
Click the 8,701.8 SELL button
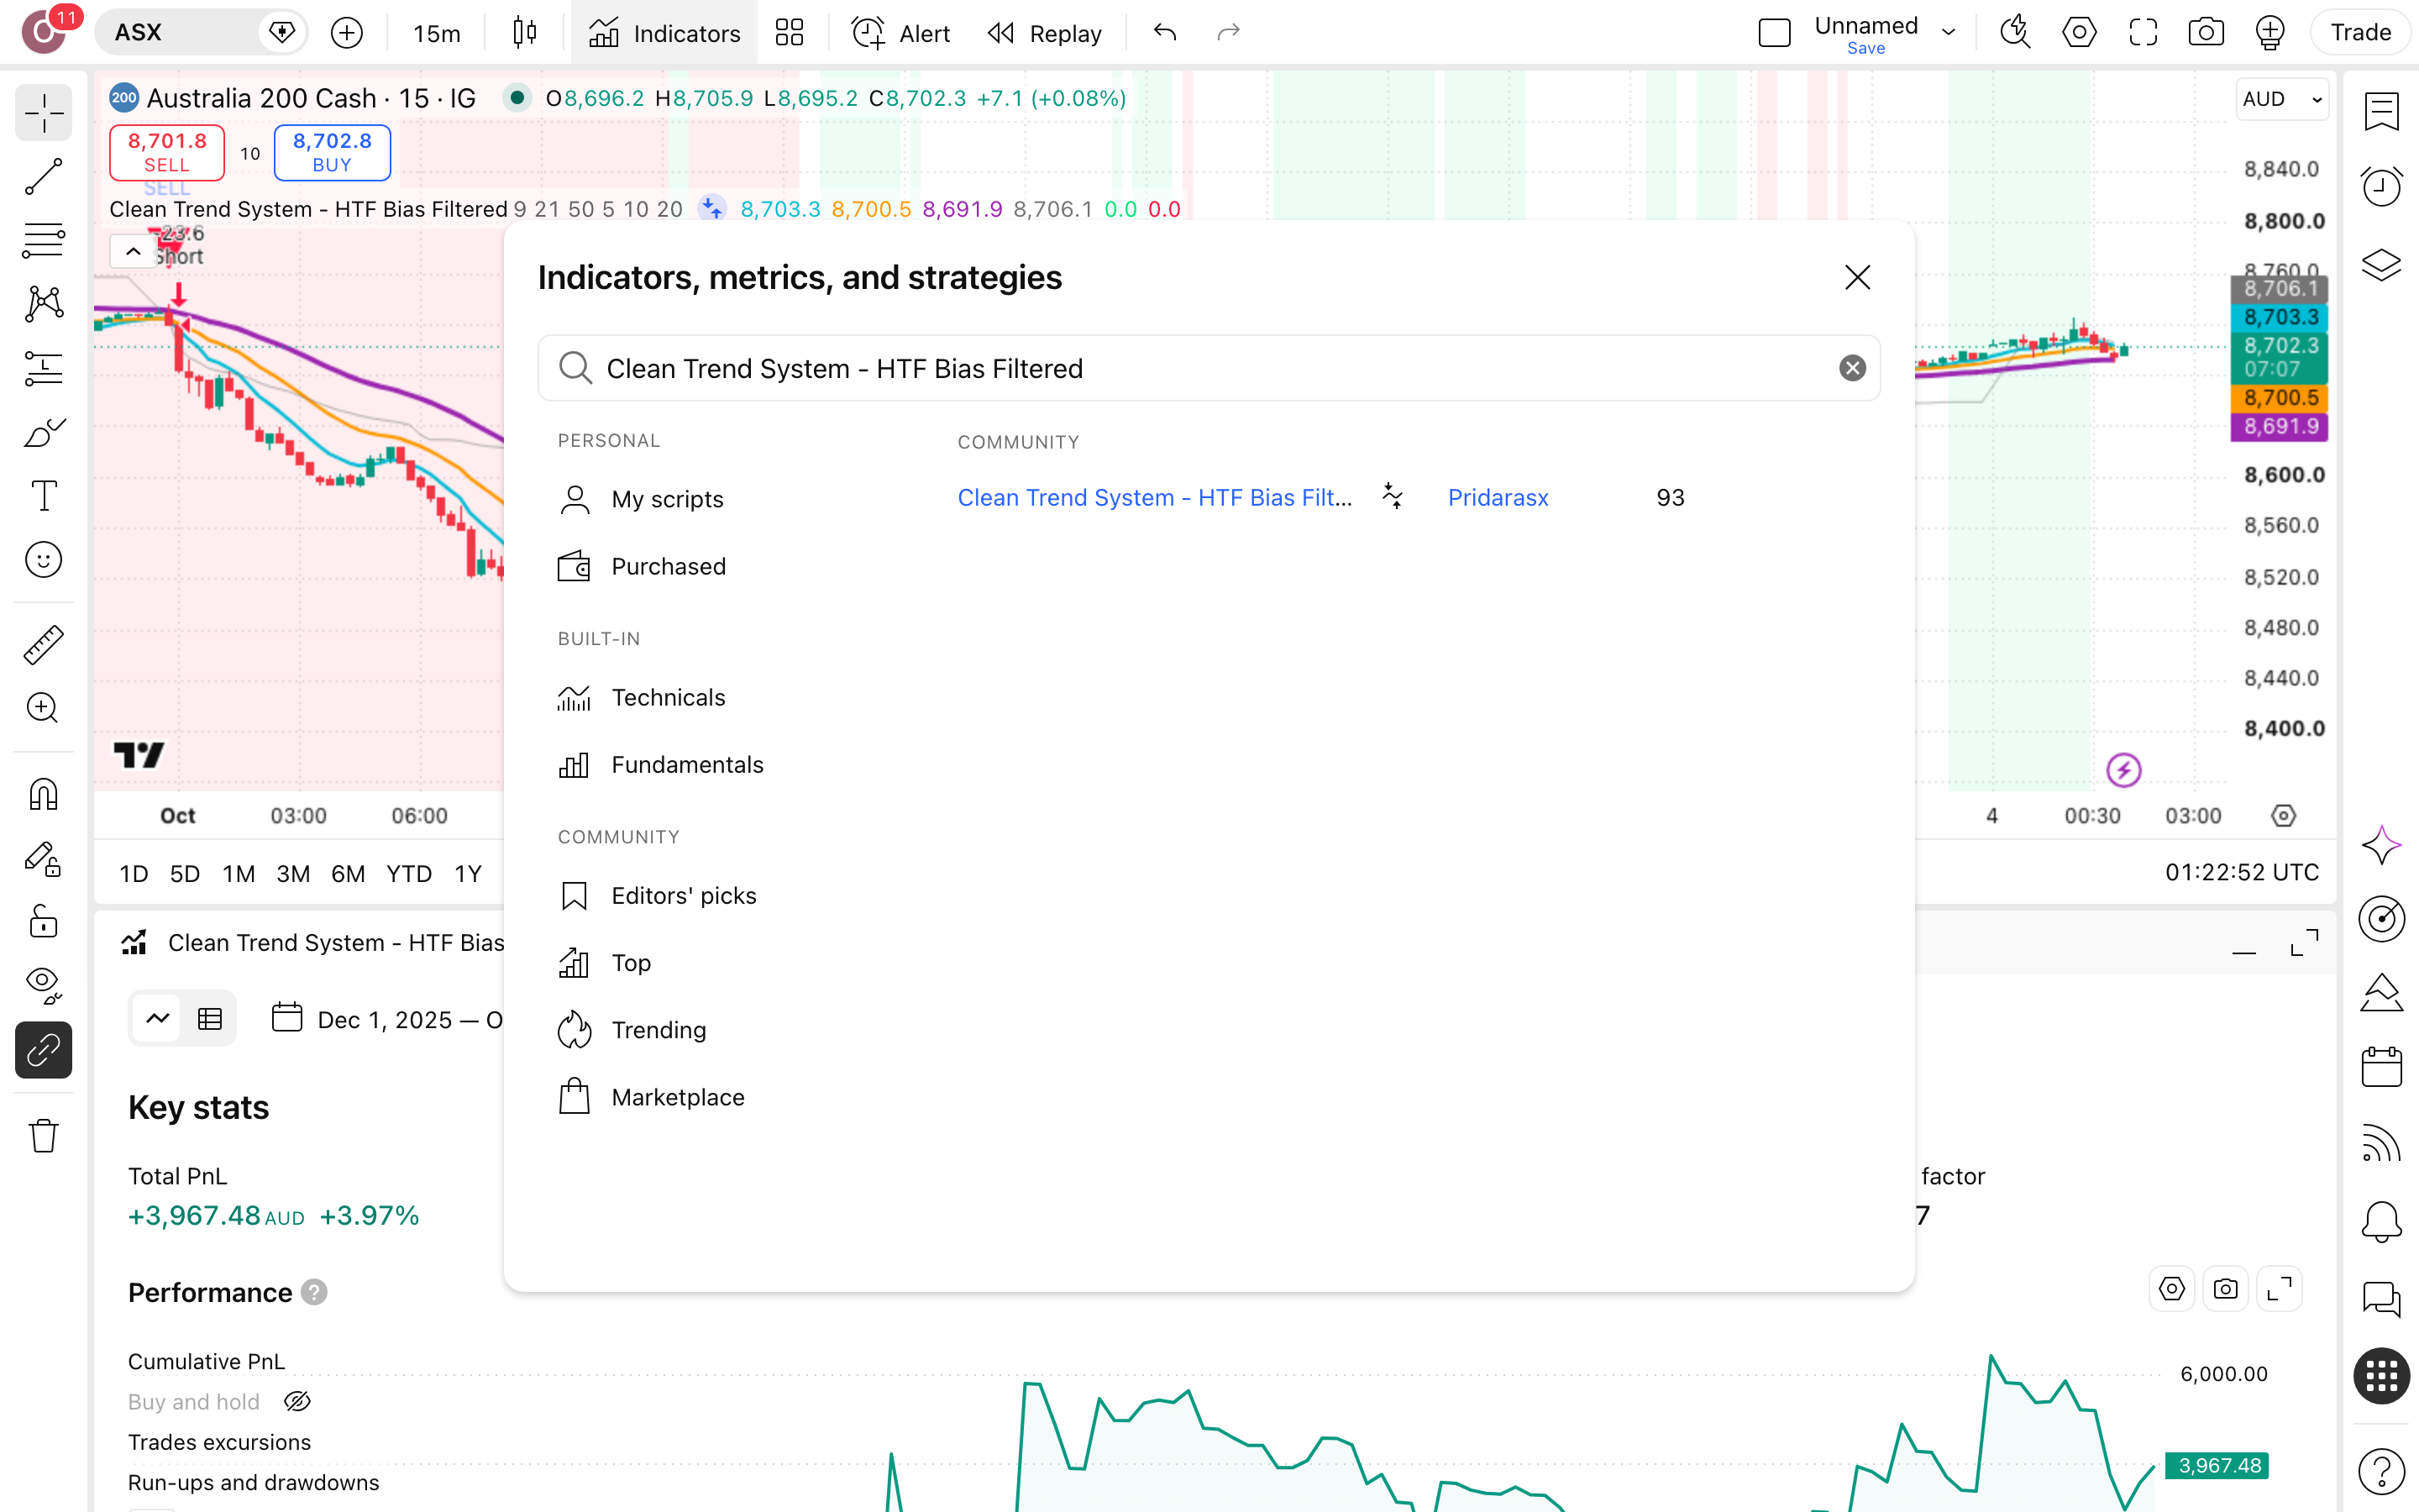point(167,152)
